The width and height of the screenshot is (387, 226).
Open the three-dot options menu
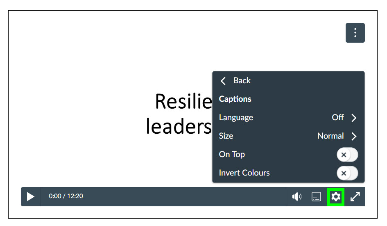pos(355,33)
